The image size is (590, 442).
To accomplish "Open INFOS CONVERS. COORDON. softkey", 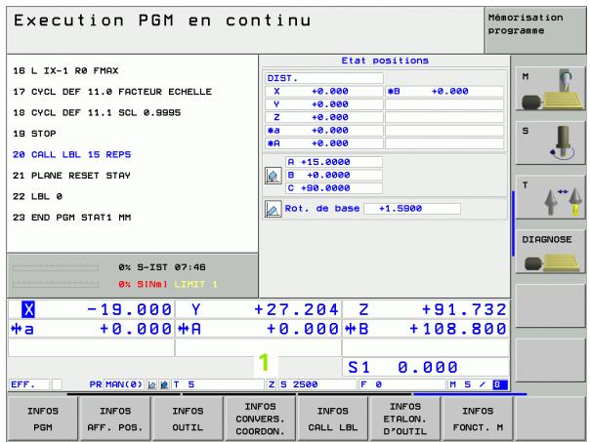I will (x=260, y=419).
